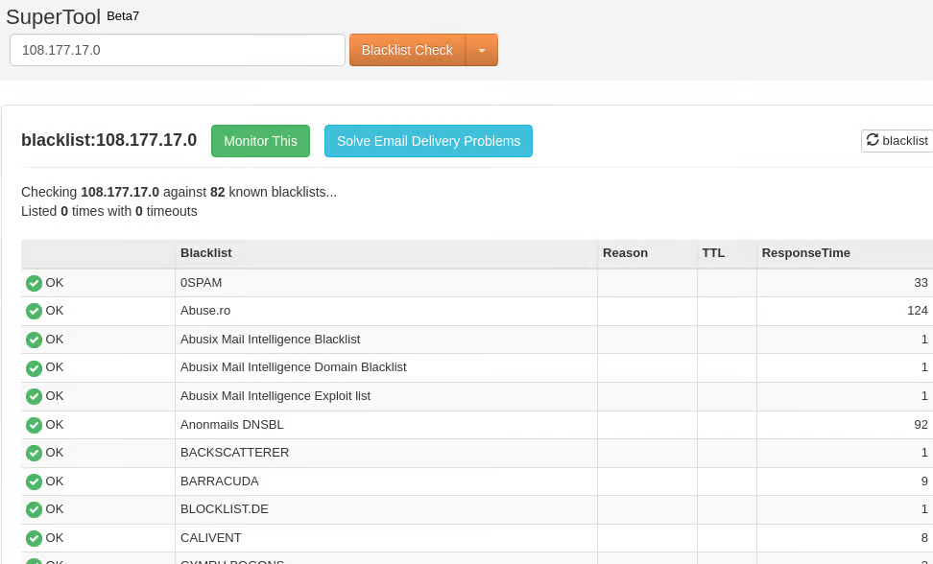
Task: Sort by the TTL column header
Action: point(713,253)
